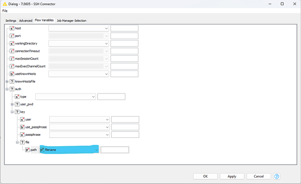Image resolution: width=301 pixels, height=184 pixels.
Task: Click the question mark icon beside knownHostsFile
Action: click(x=12, y=81)
